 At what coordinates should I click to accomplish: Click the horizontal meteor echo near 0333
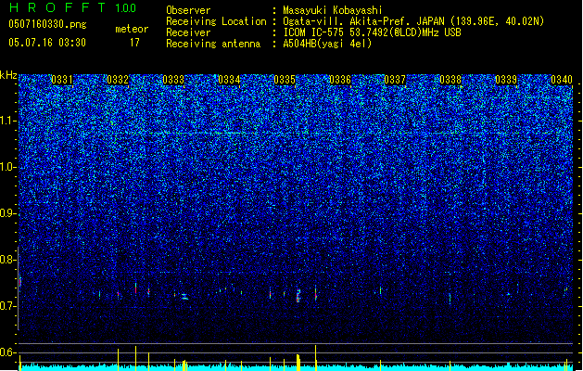coord(184,297)
